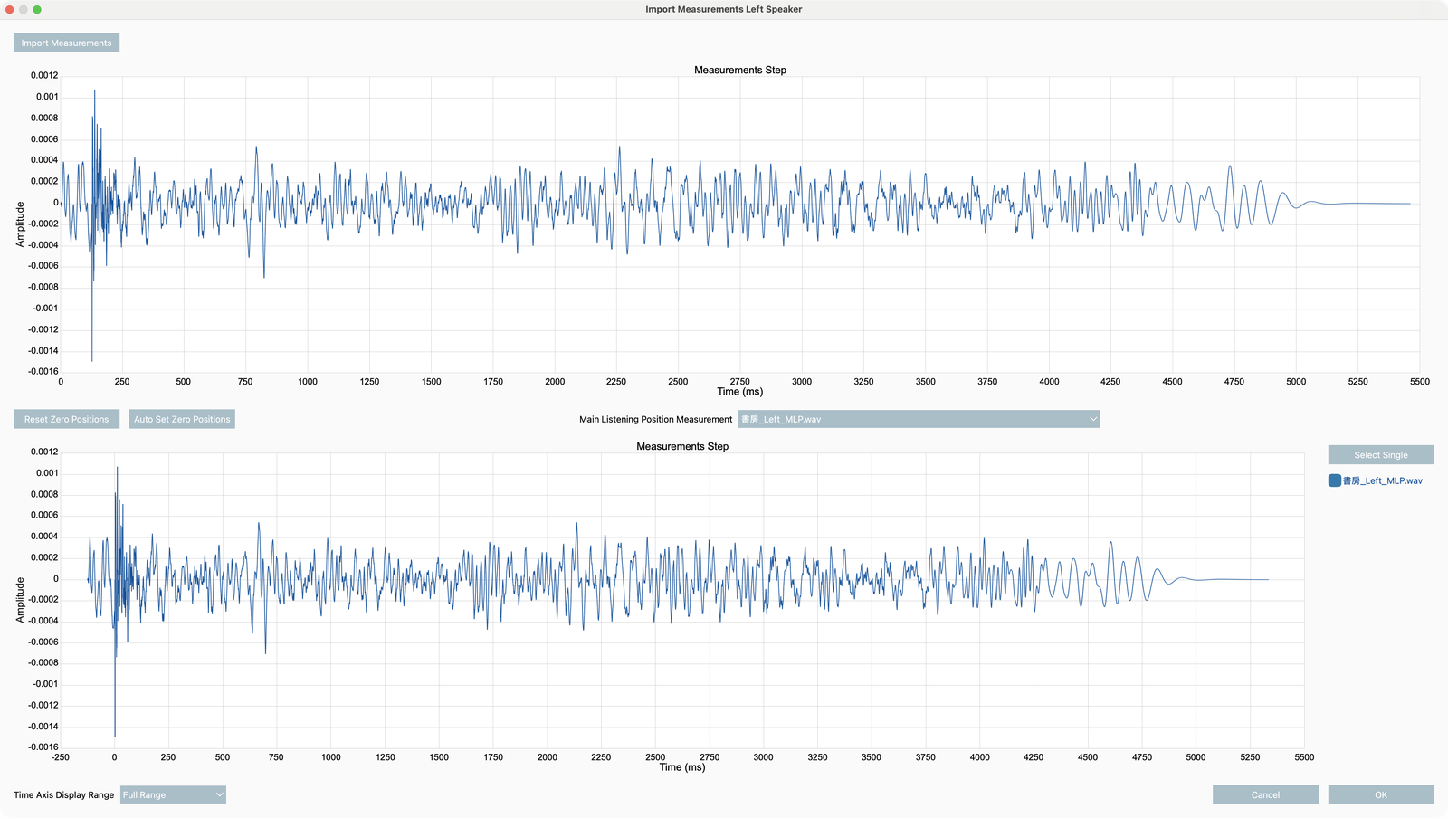
Task: Select the 書房_Left_MLP.wav legend label
Action: (x=1383, y=480)
